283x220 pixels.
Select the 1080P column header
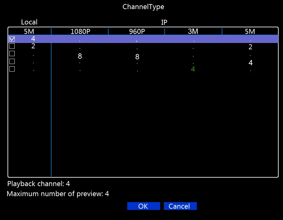click(80, 31)
